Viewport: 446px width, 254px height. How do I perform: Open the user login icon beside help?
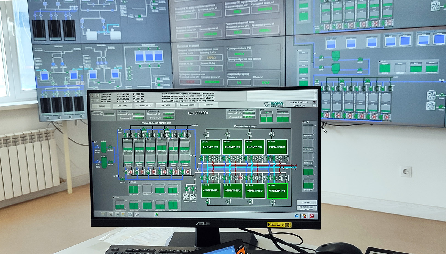pyautogui.click(x=304, y=216)
